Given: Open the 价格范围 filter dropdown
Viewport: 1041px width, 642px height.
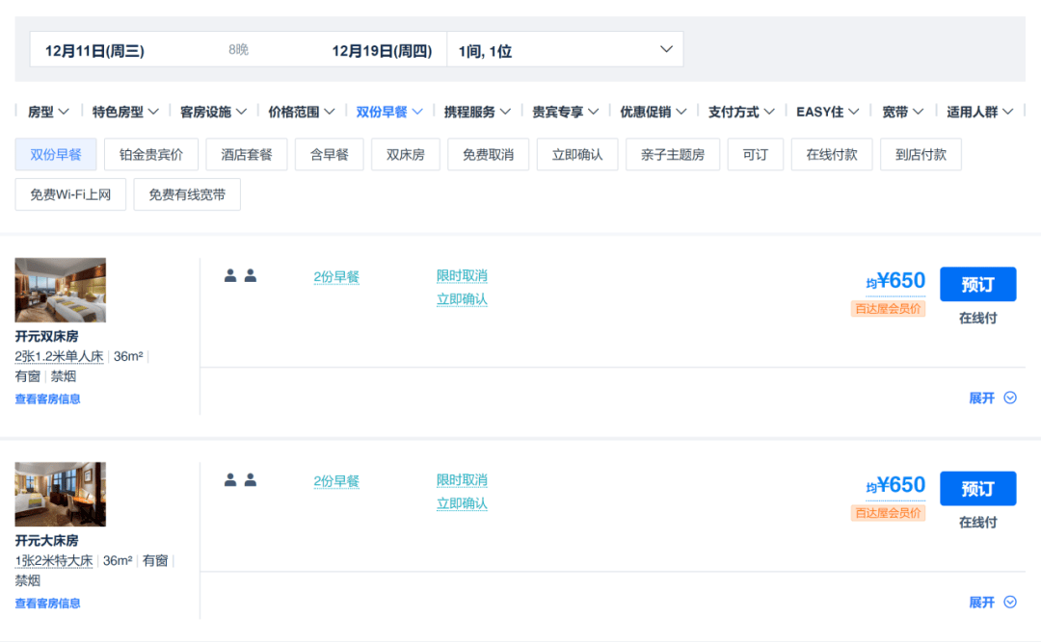Looking at the screenshot, I should (300, 111).
